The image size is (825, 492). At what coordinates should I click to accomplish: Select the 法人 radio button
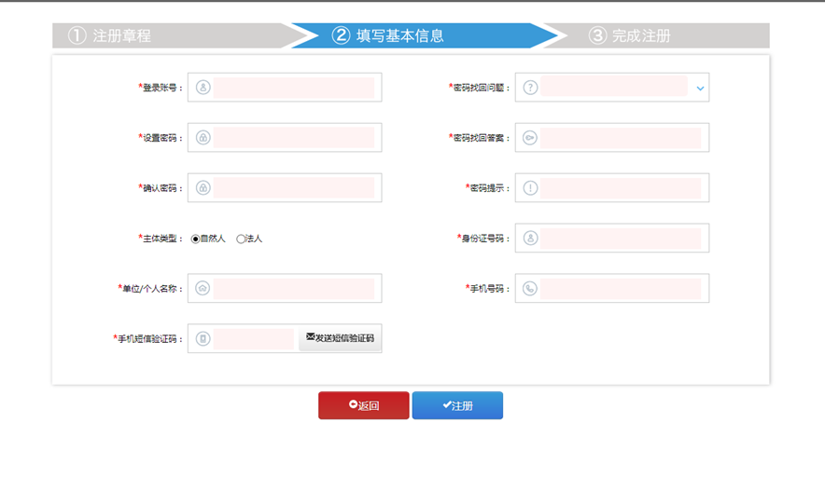pyautogui.click(x=241, y=239)
